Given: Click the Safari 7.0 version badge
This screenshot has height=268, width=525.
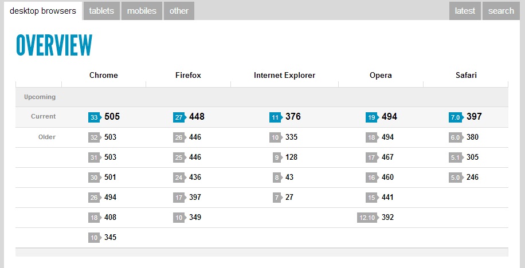Looking at the screenshot, I should [x=456, y=117].
